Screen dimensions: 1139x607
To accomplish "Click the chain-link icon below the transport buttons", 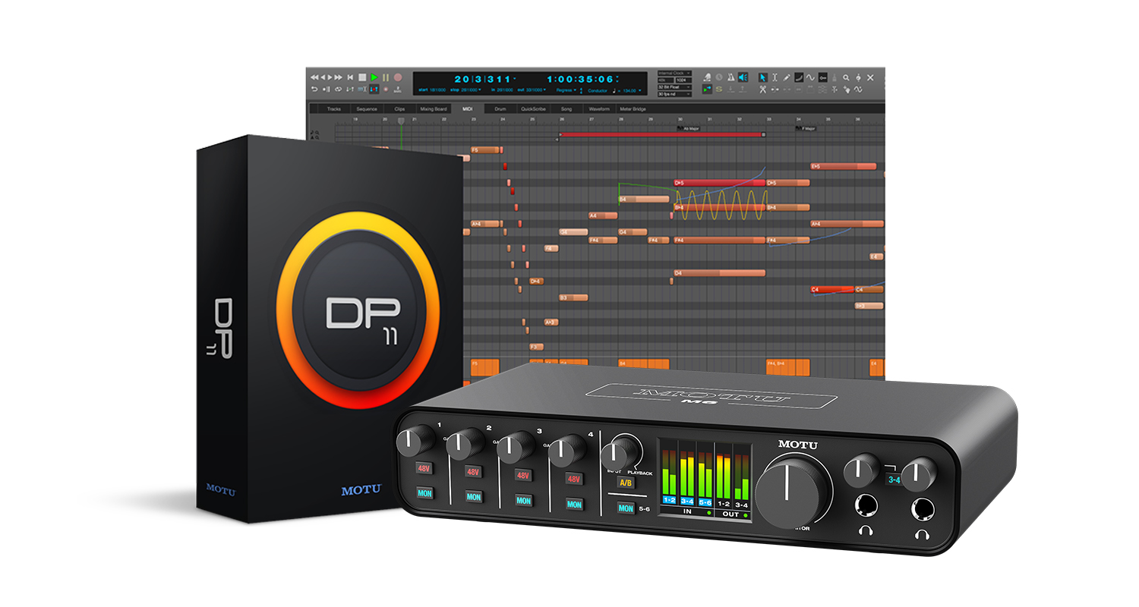I will click(x=338, y=90).
